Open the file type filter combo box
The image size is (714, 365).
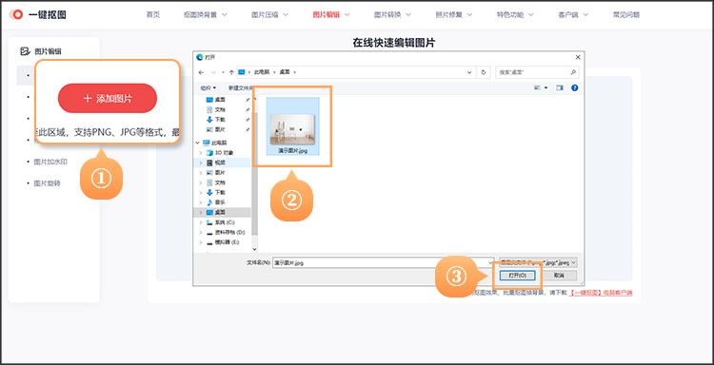[538, 262]
